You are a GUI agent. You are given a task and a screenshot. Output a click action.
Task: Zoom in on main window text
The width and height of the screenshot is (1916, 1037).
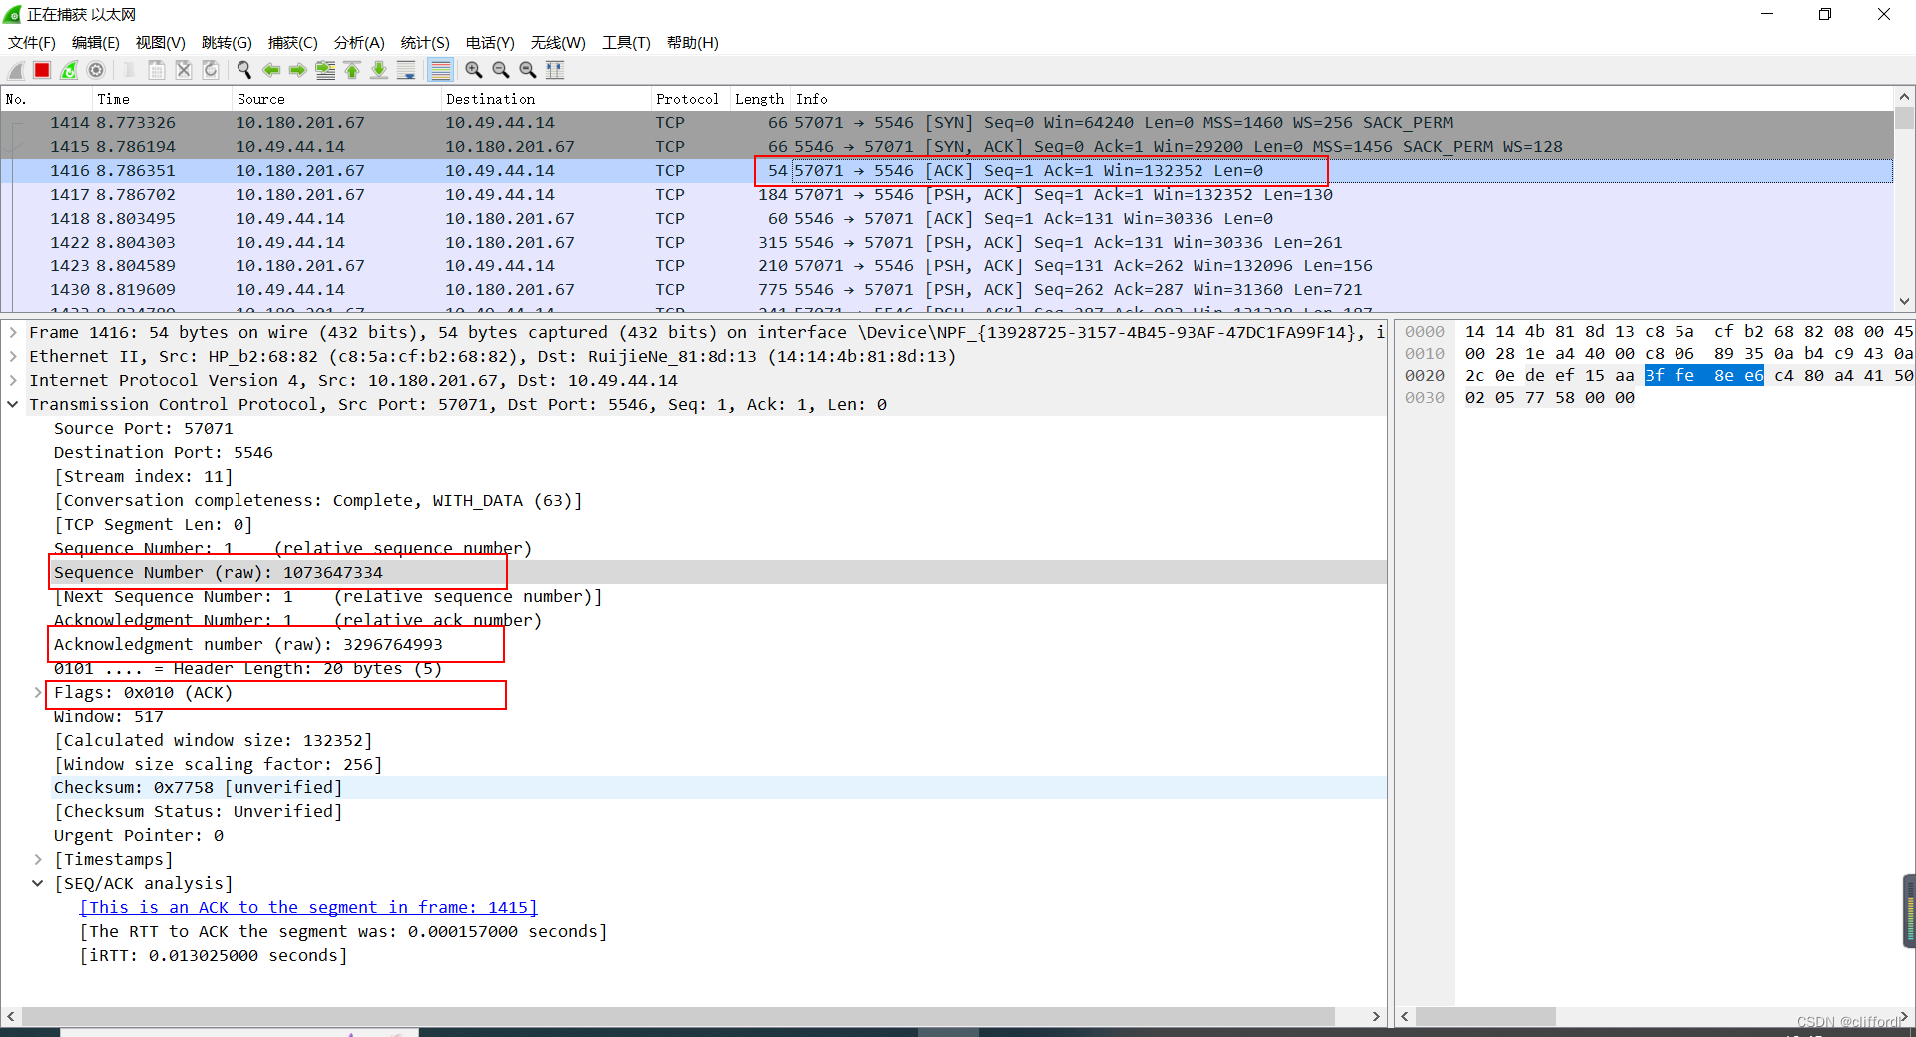click(474, 70)
